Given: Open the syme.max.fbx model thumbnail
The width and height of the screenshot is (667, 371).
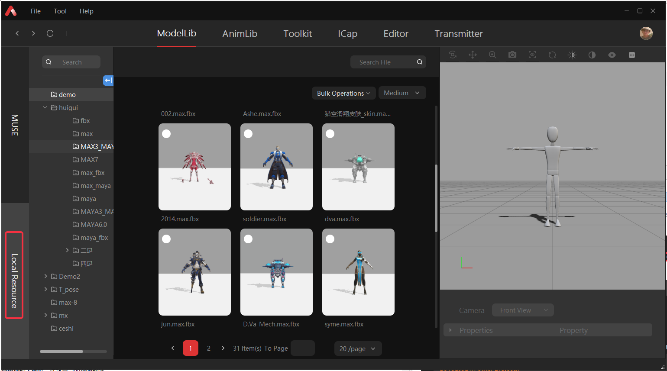Looking at the screenshot, I should (358, 272).
